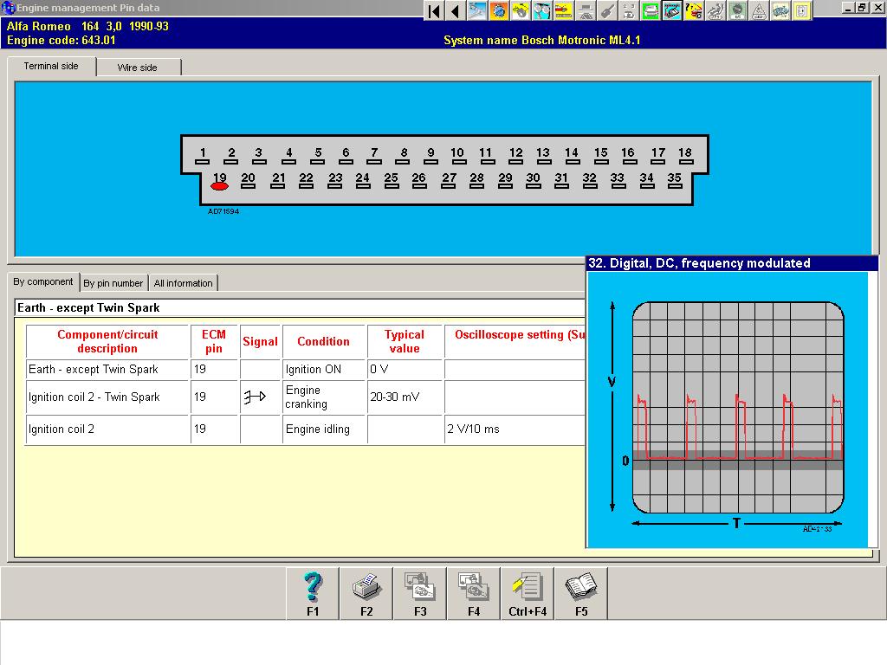Click the wrench and spanner toolbar icon

pyautogui.click(x=477, y=10)
